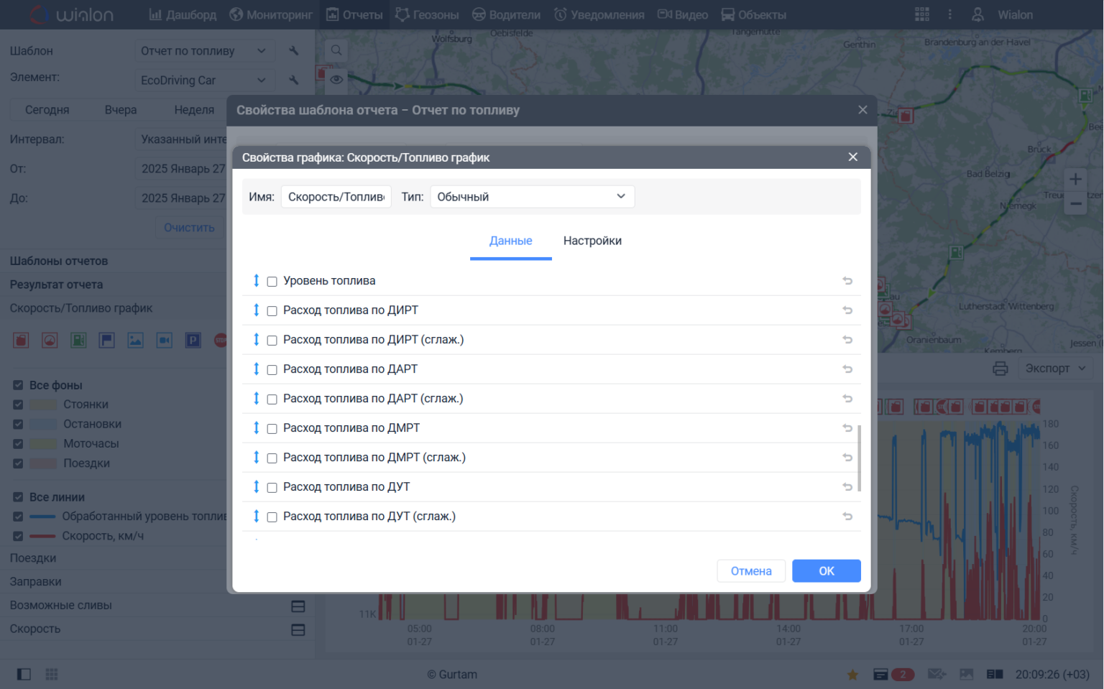This screenshot has height=689, width=1104.
Task: Check Расход топлива по ДАРТ option
Action: click(x=272, y=370)
